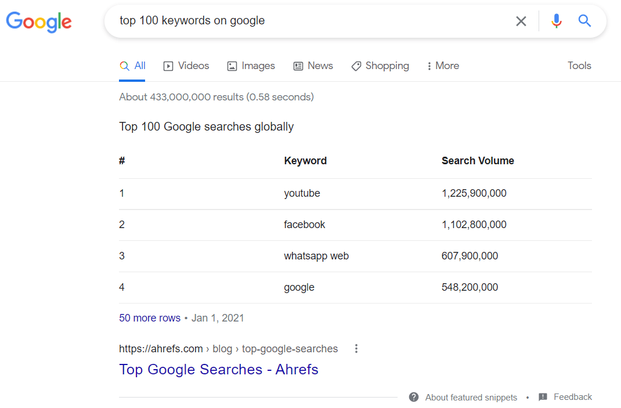Click the ahrefs.com breadcrumb URL
The height and width of the screenshot is (408, 621).
tap(161, 348)
